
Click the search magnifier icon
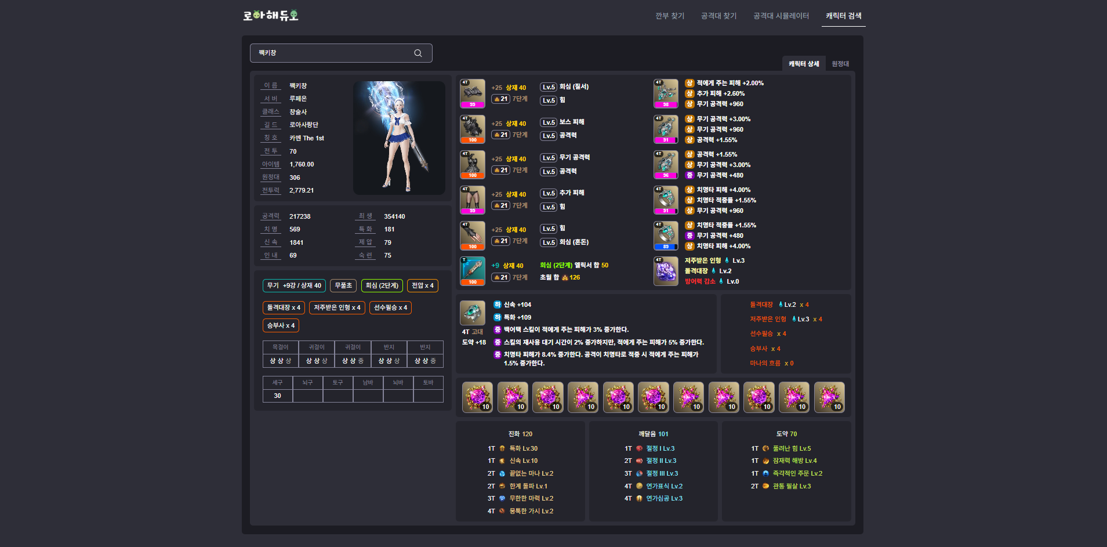[x=418, y=53]
